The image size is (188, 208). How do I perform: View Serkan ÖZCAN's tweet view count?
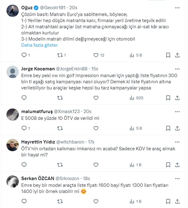pyautogui.click(x=135, y=202)
